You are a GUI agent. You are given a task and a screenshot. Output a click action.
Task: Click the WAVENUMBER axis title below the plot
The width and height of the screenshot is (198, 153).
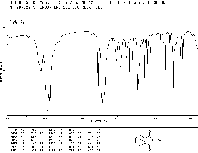coord(99,121)
